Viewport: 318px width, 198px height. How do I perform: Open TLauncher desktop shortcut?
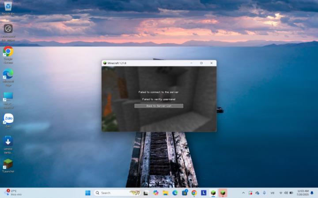(x=8, y=166)
